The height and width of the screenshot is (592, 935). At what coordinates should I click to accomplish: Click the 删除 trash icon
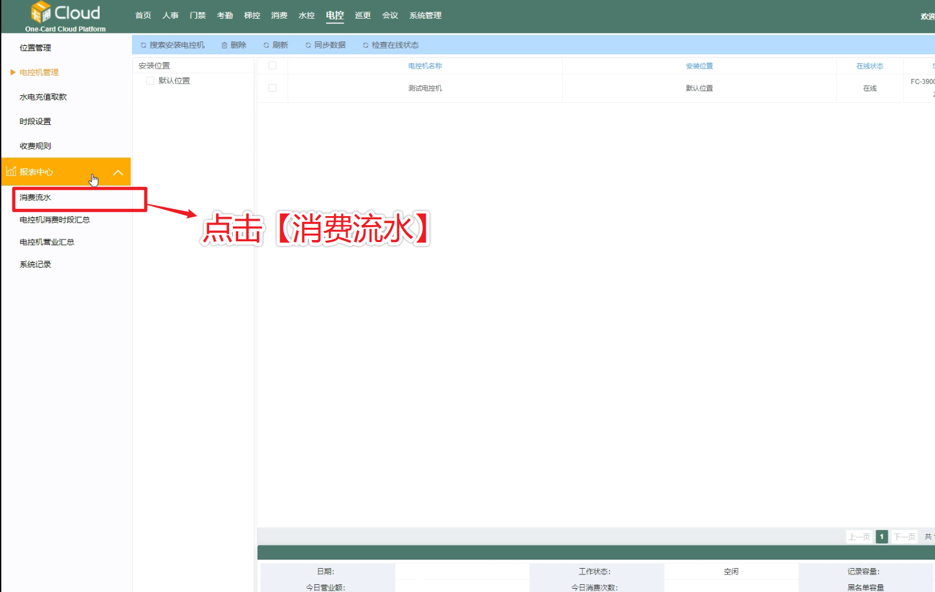pos(225,45)
